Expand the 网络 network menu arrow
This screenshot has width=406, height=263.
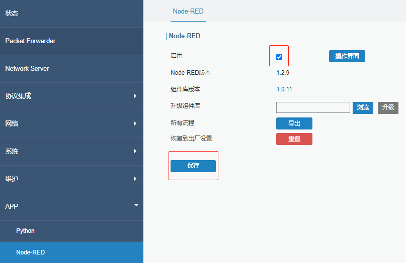point(135,123)
